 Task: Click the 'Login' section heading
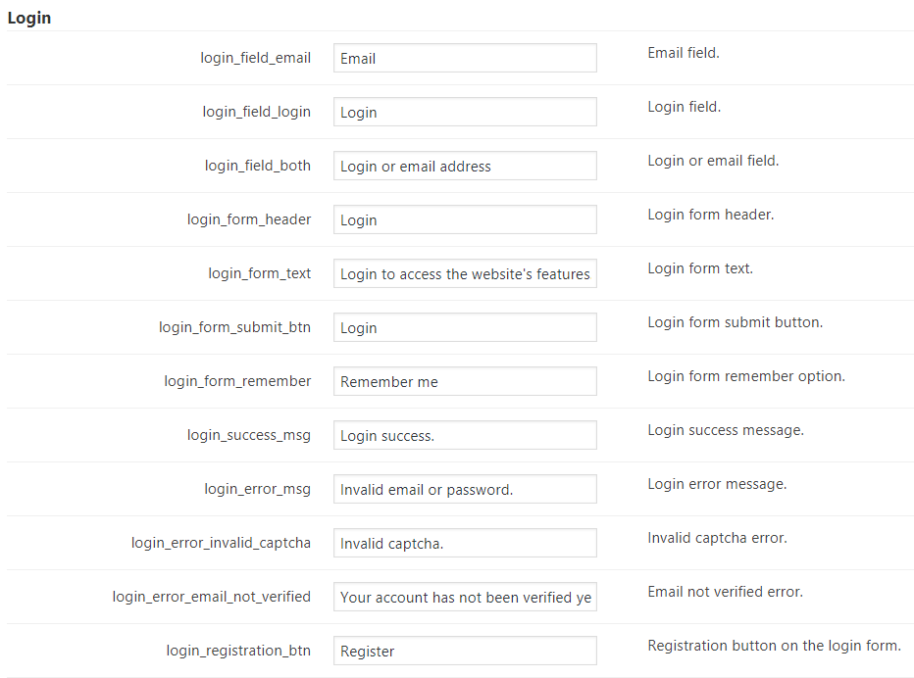coord(29,18)
